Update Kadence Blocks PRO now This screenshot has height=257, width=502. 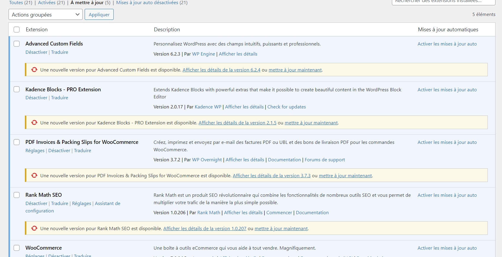pyautogui.click(x=311, y=123)
